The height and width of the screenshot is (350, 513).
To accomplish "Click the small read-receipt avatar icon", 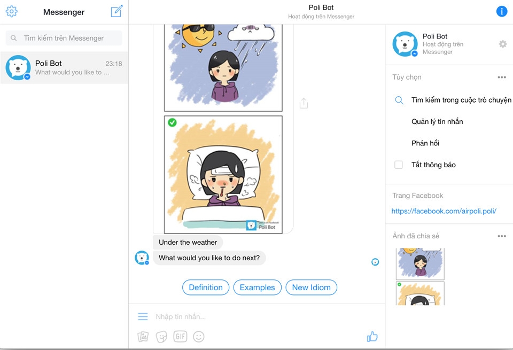I will click(x=375, y=262).
